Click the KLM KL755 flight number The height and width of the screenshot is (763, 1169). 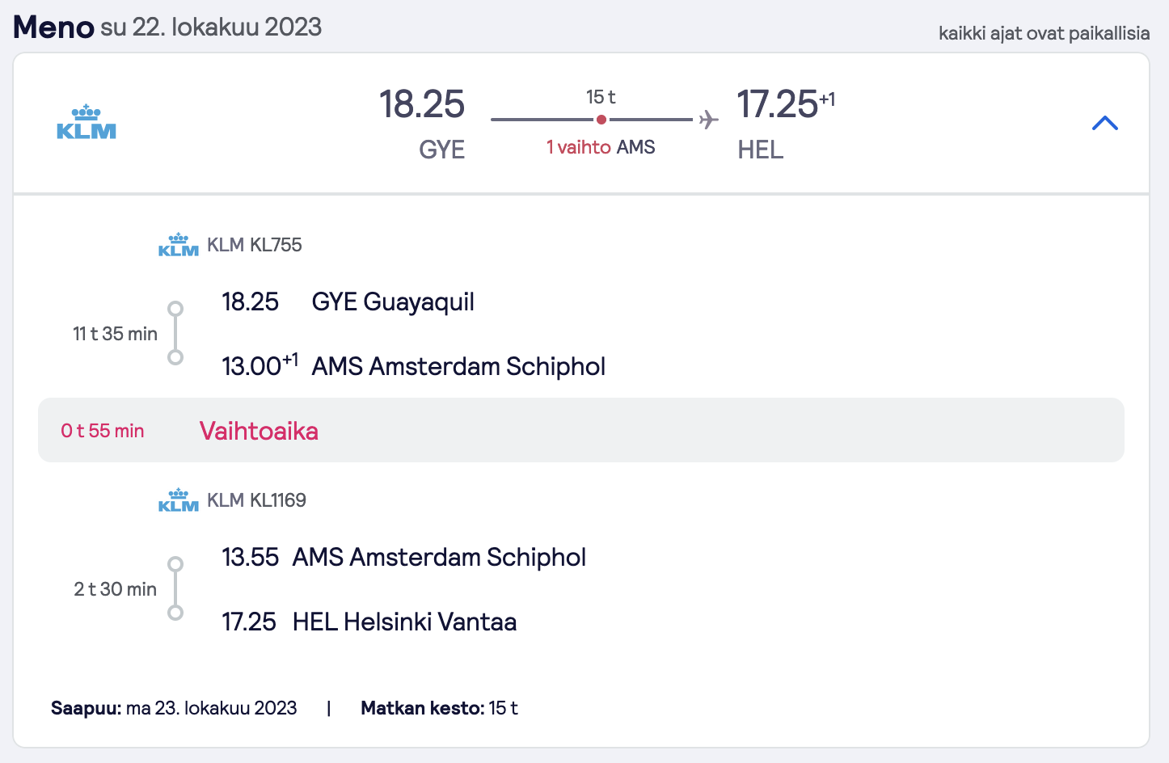(x=255, y=245)
